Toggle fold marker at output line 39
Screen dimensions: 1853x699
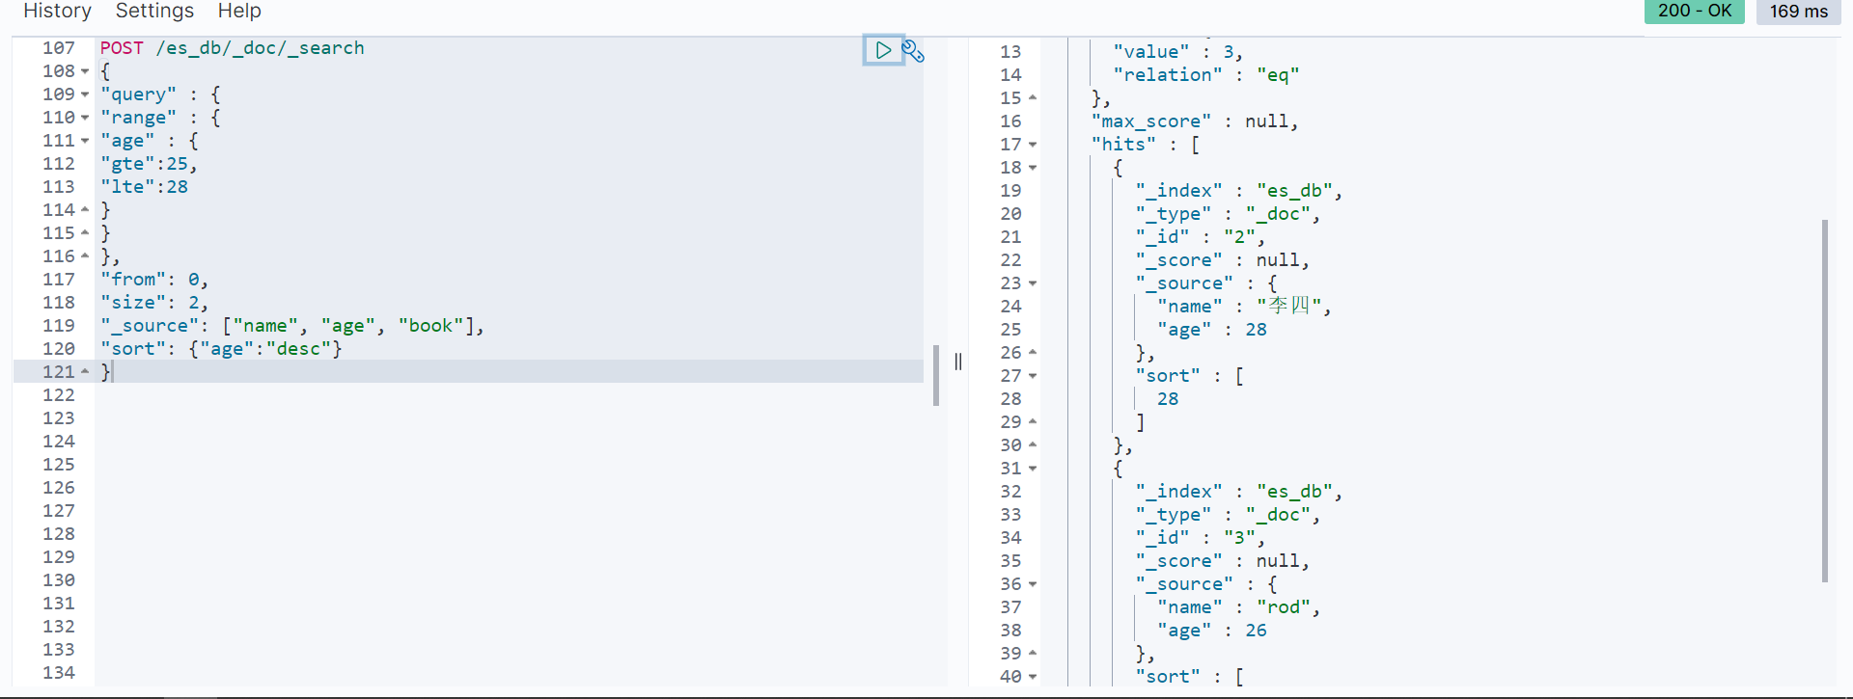click(x=1033, y=653)
